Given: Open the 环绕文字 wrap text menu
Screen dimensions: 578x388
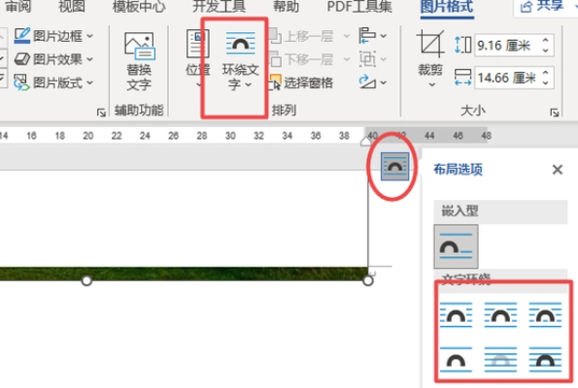Looking at the screenshot, I should (240, 61).
